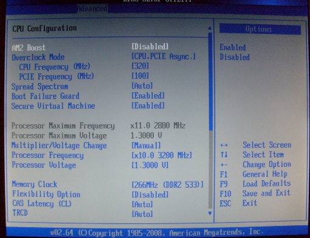Toggle the AM2 Boost [Disabled] value
Image resolution: width=310 pixels, height=238 pixels.
point(150,47)
